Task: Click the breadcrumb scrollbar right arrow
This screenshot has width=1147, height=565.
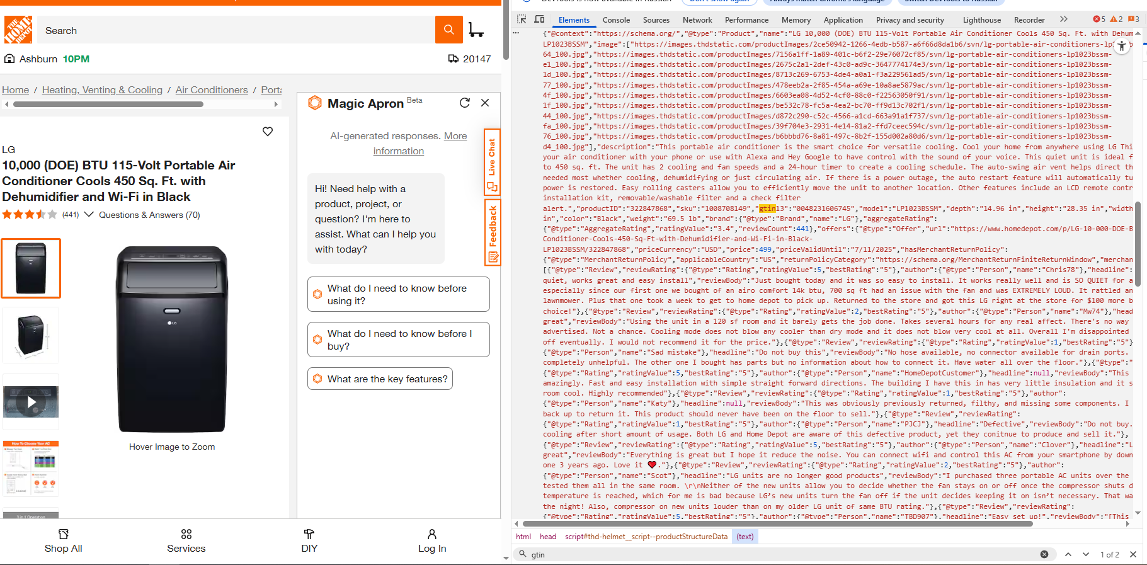Action: tap(276, 105)
